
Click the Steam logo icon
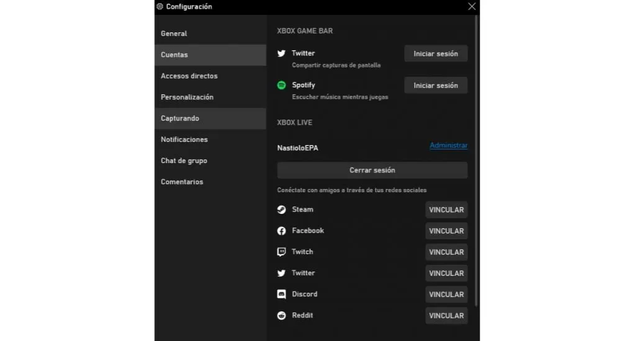pyautogui.click(x=281, y=210)
